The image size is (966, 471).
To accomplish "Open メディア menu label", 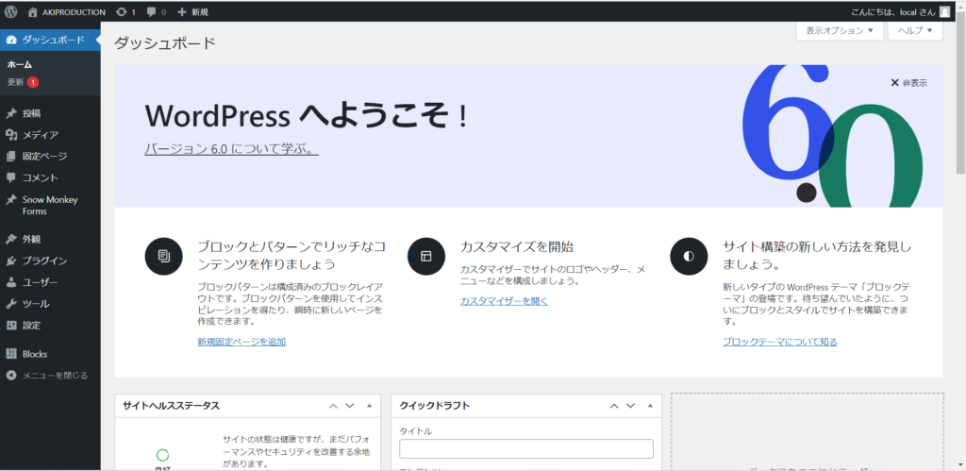I will click(41, 135).
